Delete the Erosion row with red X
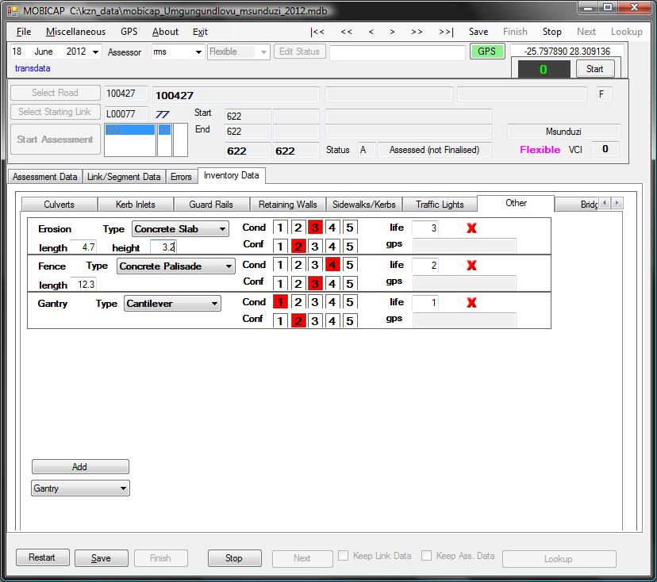This screenshot has width=657, height=582. click(x=471, y=228)
